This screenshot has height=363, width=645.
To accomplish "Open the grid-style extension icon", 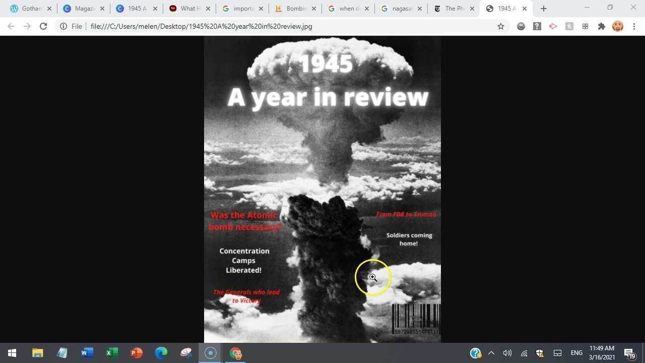I will (x=585, y=26).
